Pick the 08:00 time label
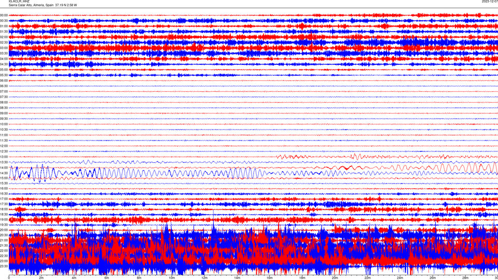498x280 pixels. (x=4, y=102)
